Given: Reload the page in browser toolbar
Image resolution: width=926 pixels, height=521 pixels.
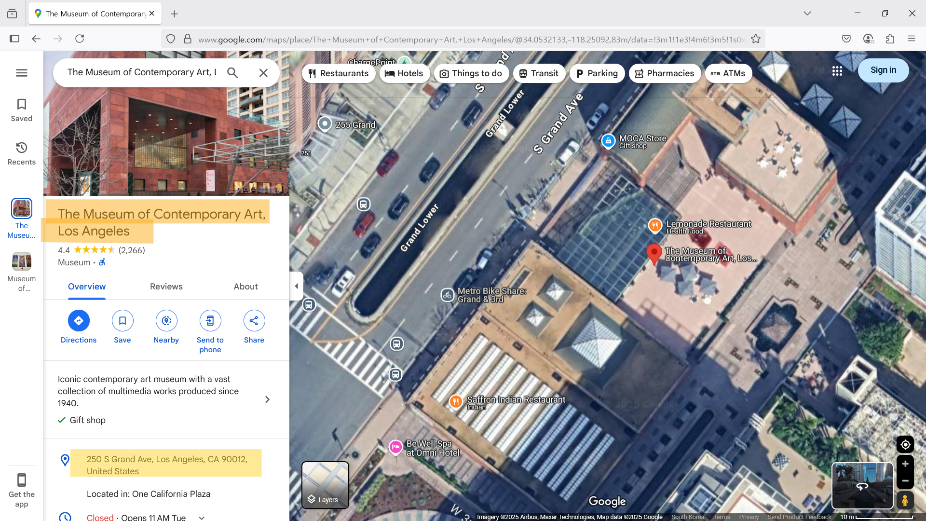Looking at the screenshot, I should pyautogui.click(x=80, y=39).
